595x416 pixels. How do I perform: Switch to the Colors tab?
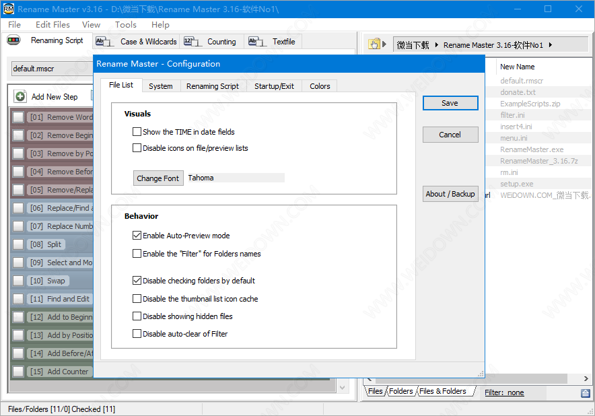(x=320, y=86)
